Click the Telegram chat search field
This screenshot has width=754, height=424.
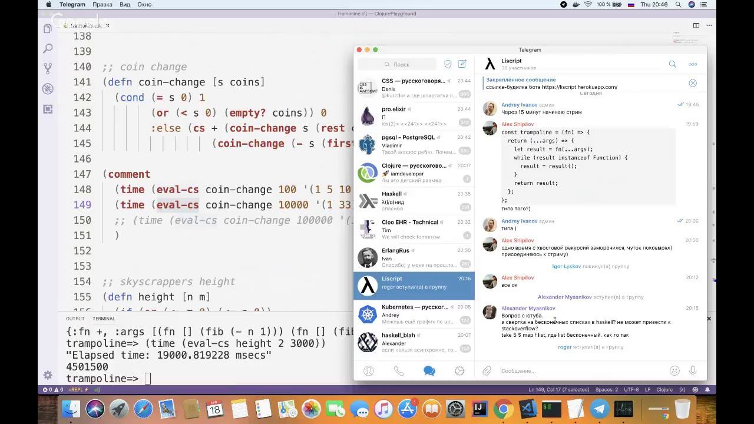pos(397,64)
